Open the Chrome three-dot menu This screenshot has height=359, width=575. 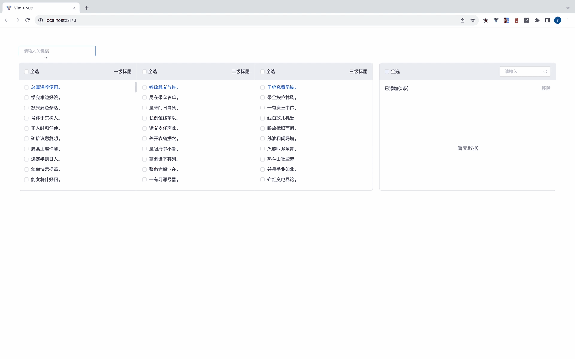click(568, 20)
